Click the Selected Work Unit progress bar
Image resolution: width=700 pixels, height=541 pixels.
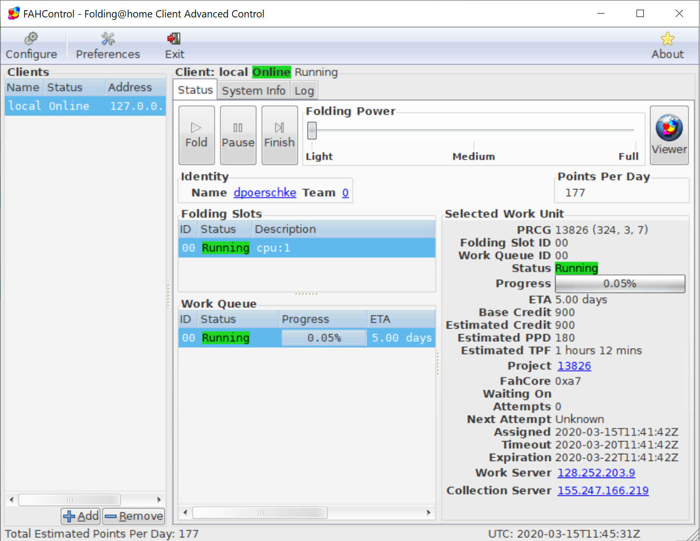pyautogui.click(x=620, y=284)
